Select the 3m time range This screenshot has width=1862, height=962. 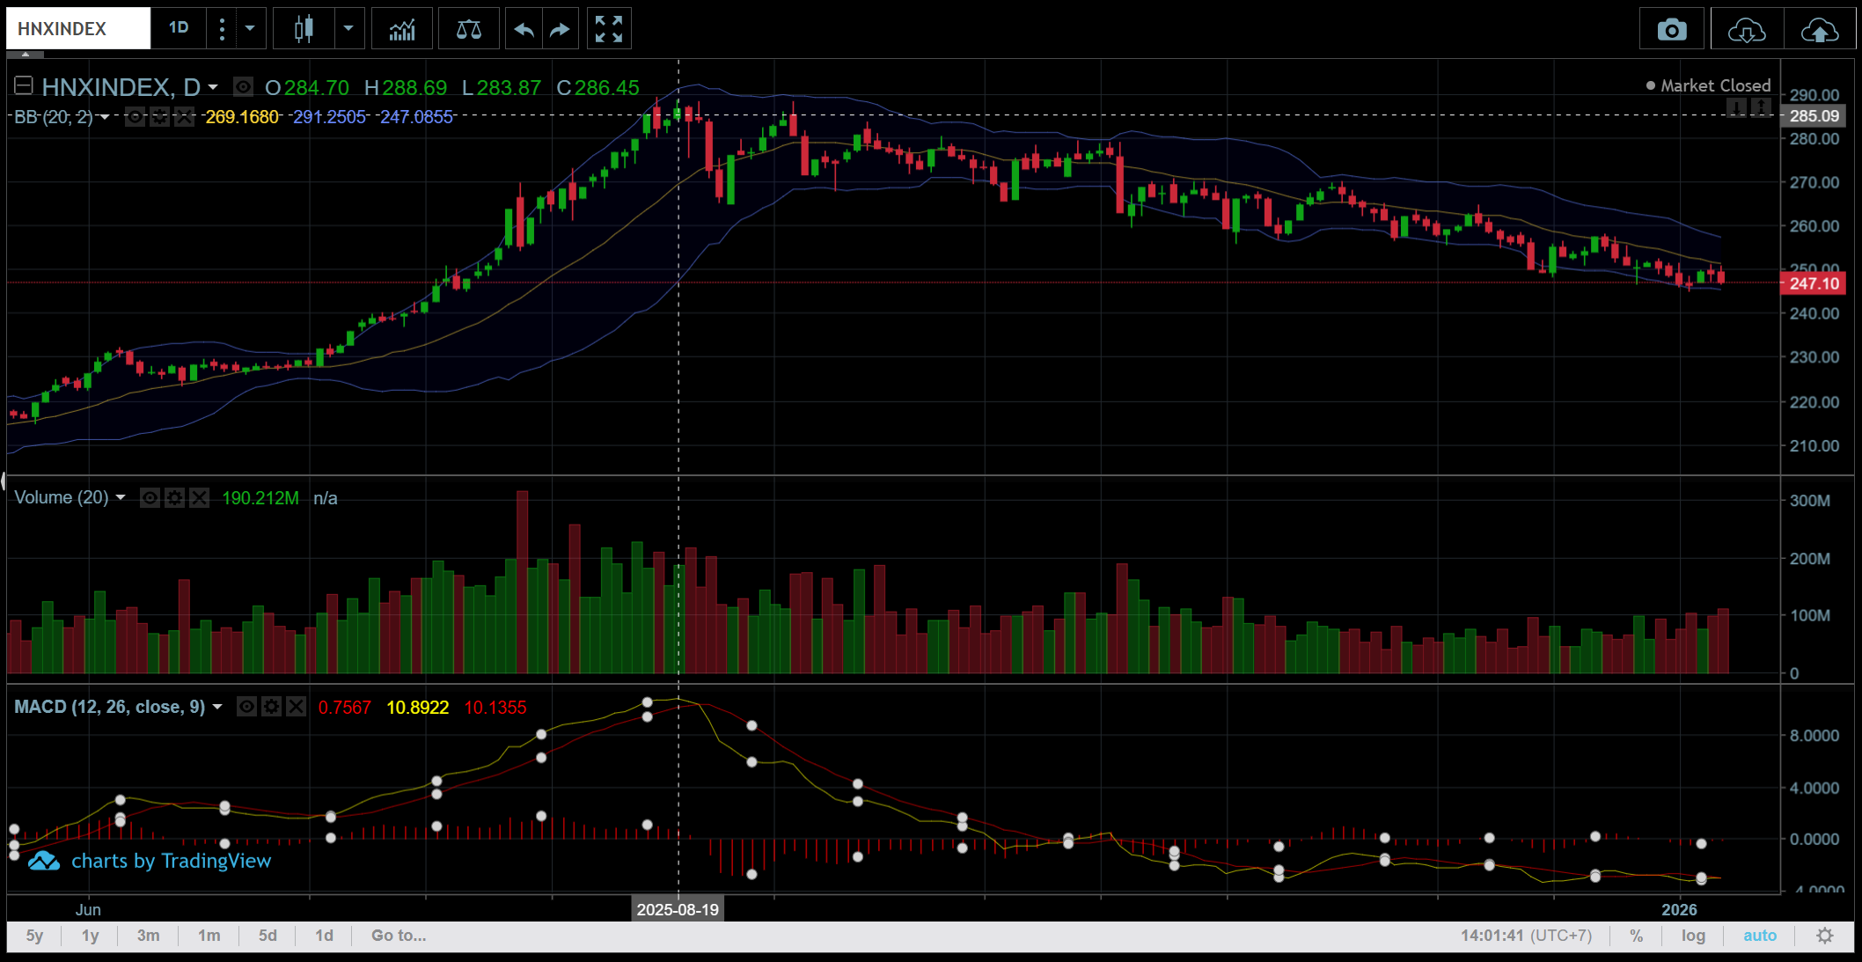click(x=148, y=936)
